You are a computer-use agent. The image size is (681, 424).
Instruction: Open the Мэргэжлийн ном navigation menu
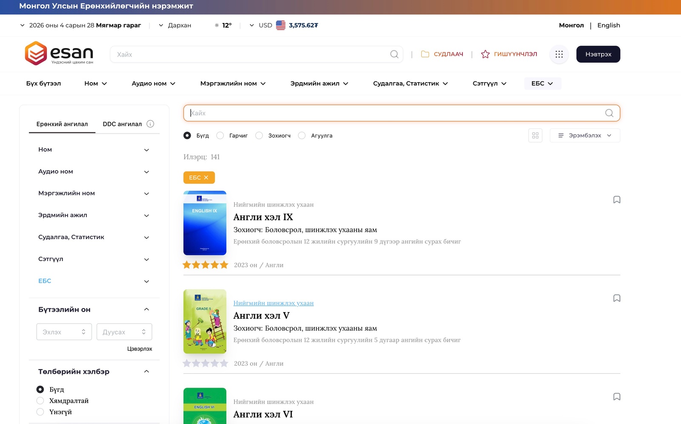click(233, 83)
